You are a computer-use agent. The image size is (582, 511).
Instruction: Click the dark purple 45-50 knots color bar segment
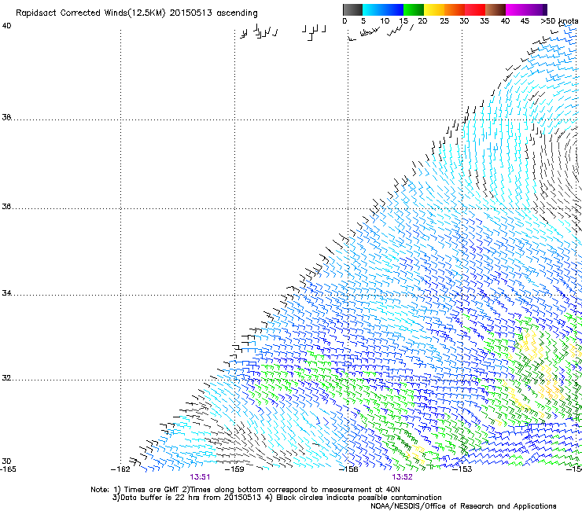tap(536, 9)
